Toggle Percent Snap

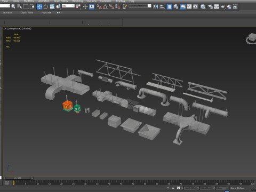click(111, 6)
